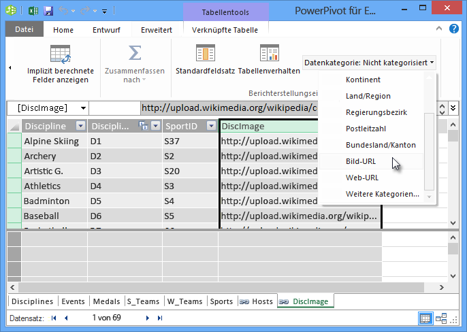Redo the last action

pyautogui.click(x=85, y=11)
